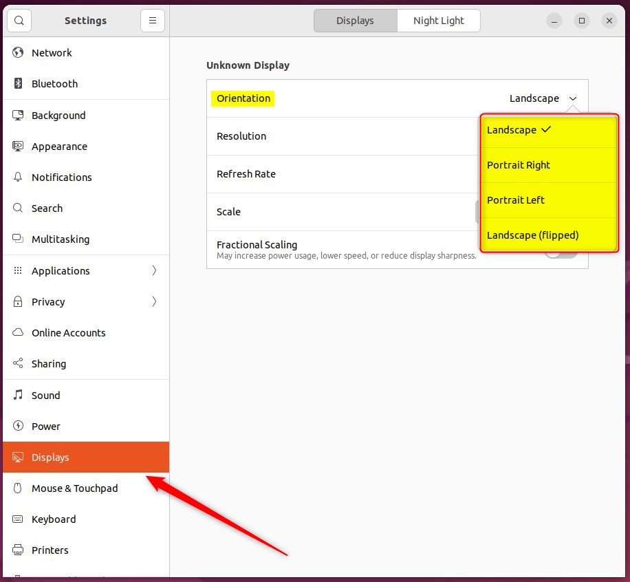Image resolution: width=630 pixels, height=582 pixels.
Task: Choose Landscape orientation option
Action: (549, 130)
